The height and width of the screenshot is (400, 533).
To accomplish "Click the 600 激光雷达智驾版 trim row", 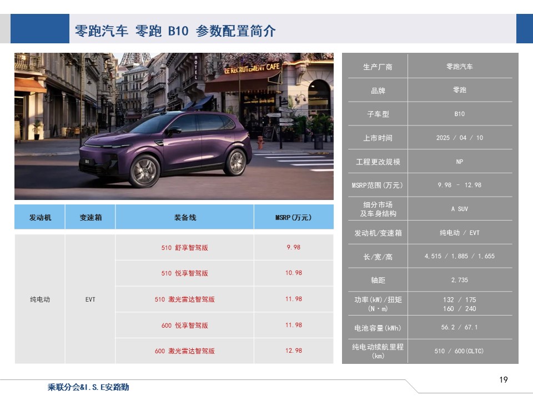I will [184, 351].
